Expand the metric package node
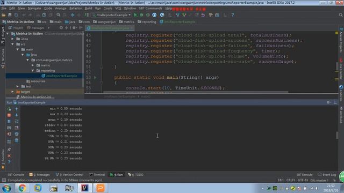344x193 pixels. point(33,65)
